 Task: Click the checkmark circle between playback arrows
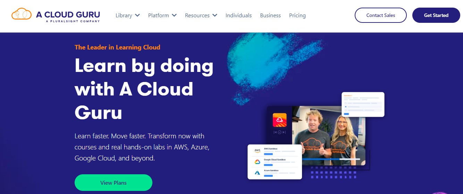280,132
